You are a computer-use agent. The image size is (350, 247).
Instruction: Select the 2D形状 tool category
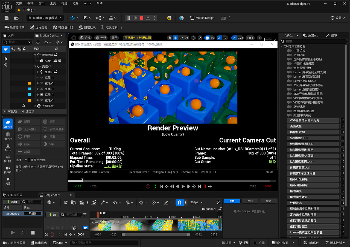point(8,124)
